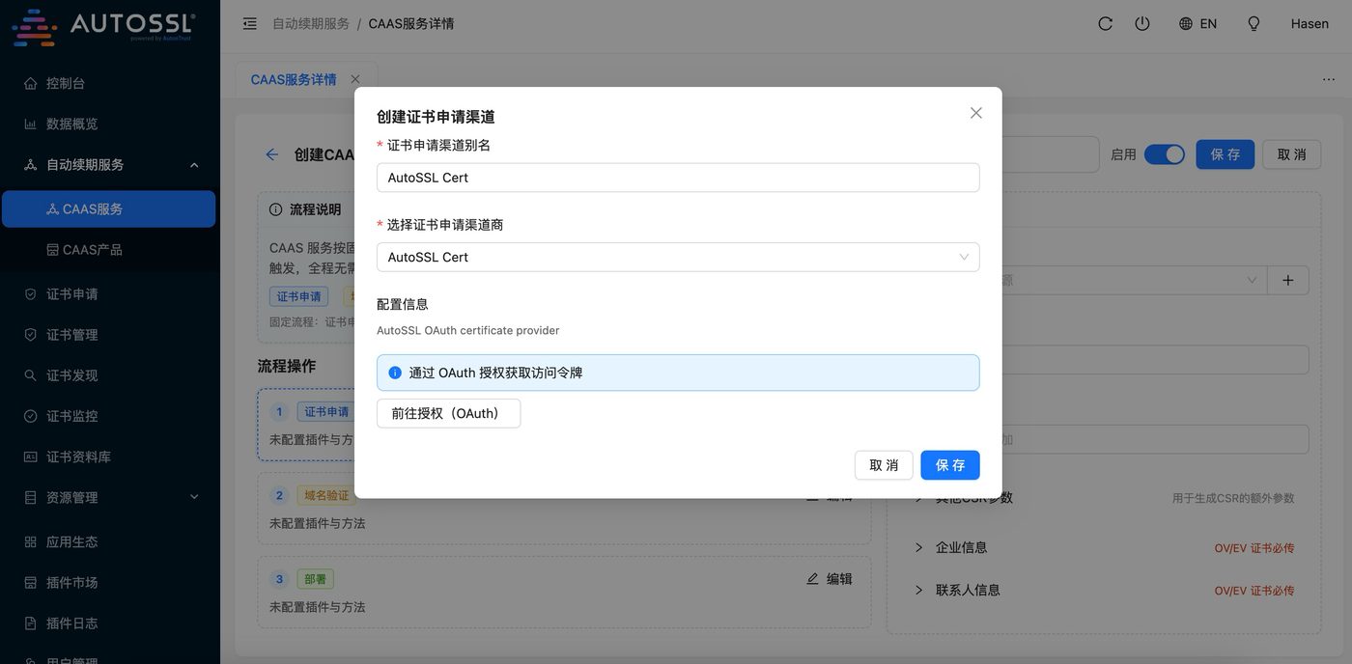The image size is (1352, 664).
Task: Open 应用生态 in the sidebar
Action: pyautogui.click(x=110, y=541)
